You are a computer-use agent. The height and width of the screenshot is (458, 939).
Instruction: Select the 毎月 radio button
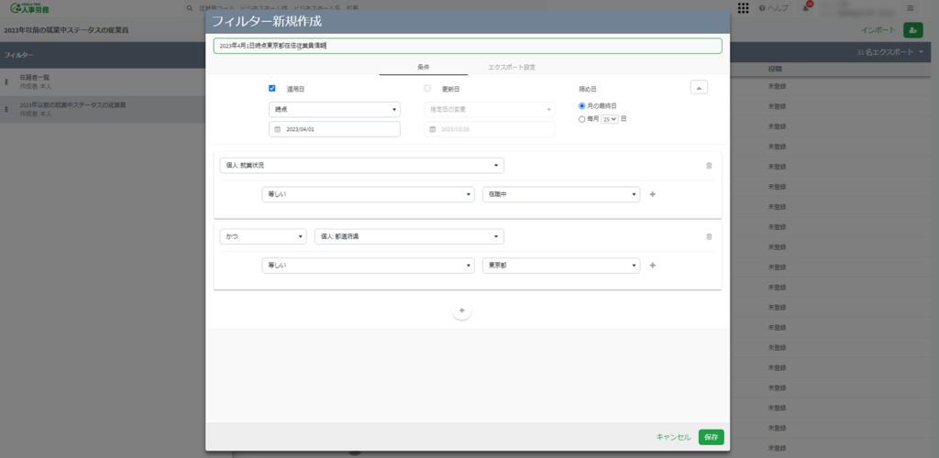tap(582, 119)
